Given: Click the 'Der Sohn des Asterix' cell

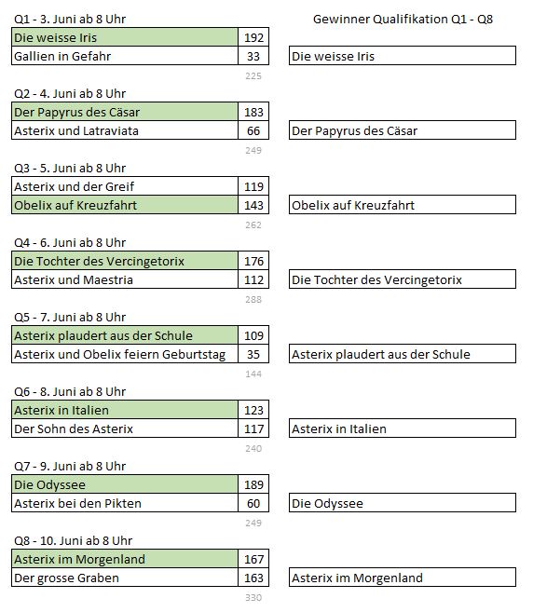Looking at the screenshot, I should [125, 428].
